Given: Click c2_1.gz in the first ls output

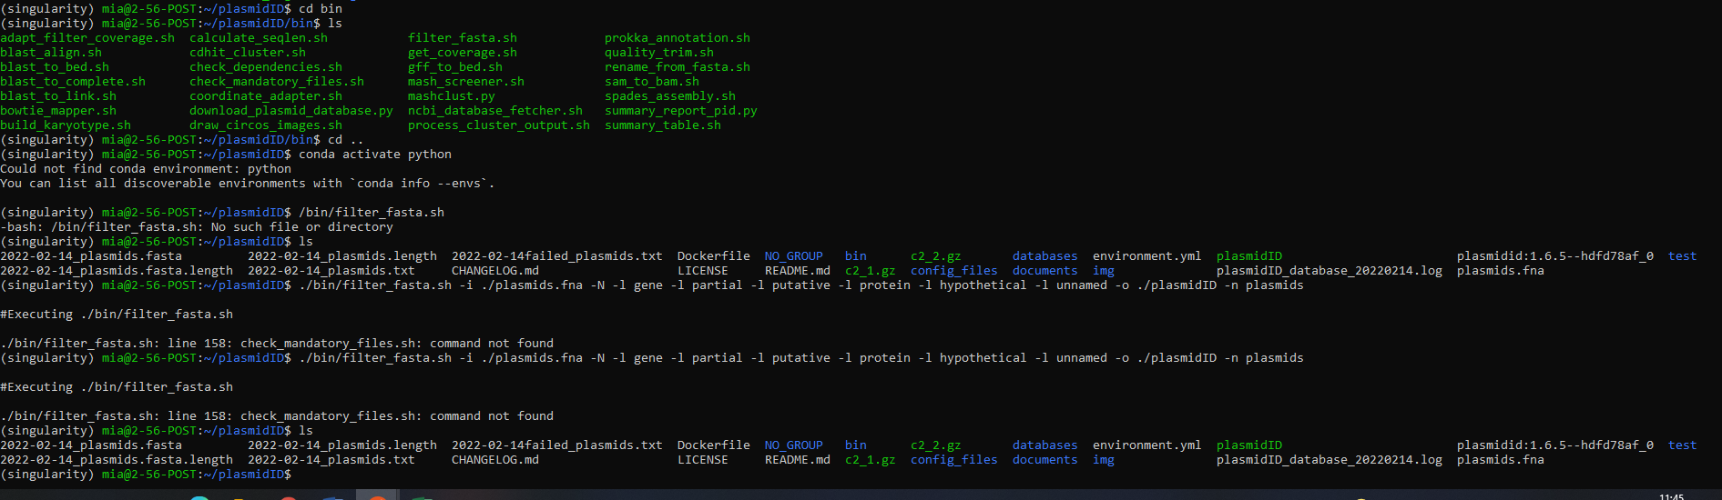Looking at the screenshot, I should (871, 271).
